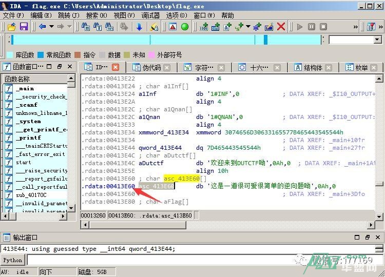The image size is (385, 277).
Task: Save the database with the floppy icon
Action: [24, 27]
